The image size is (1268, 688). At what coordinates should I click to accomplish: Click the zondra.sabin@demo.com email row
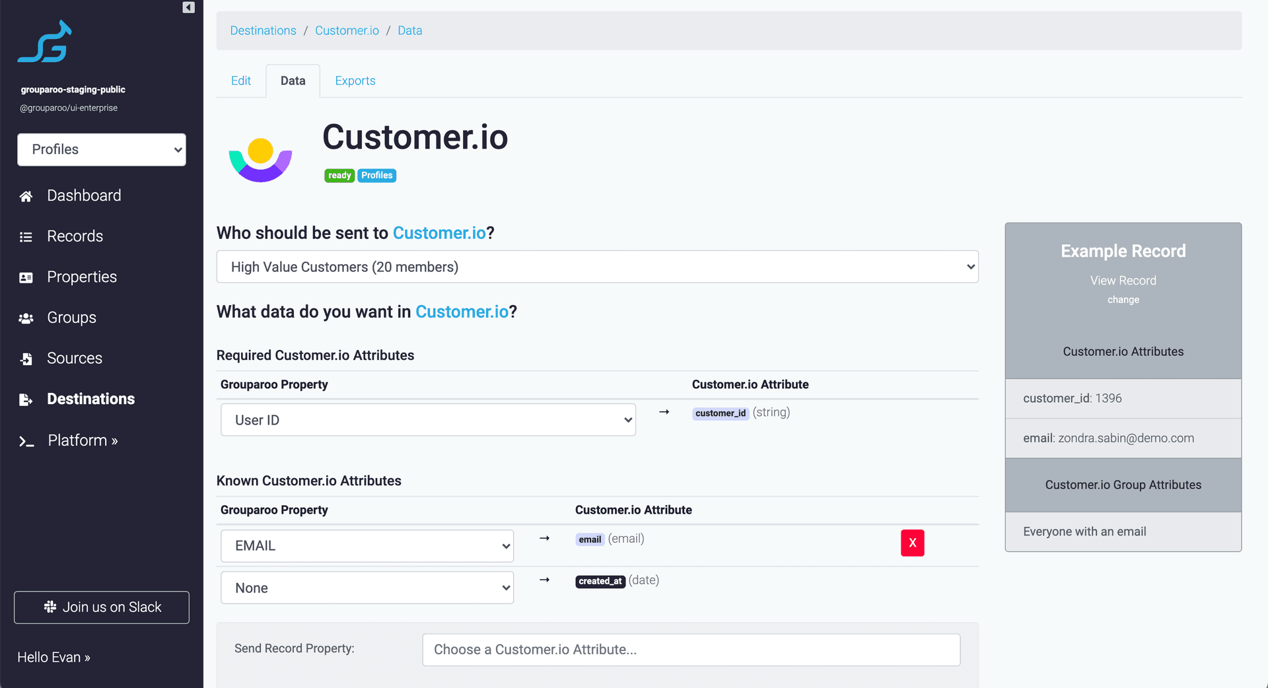tap(1123, 438)
